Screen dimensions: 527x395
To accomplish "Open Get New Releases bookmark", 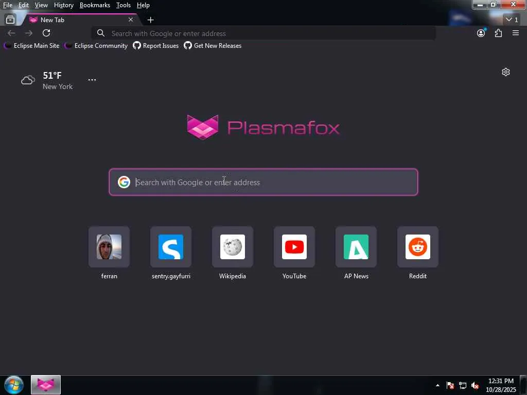I will [x=213, y=46].
